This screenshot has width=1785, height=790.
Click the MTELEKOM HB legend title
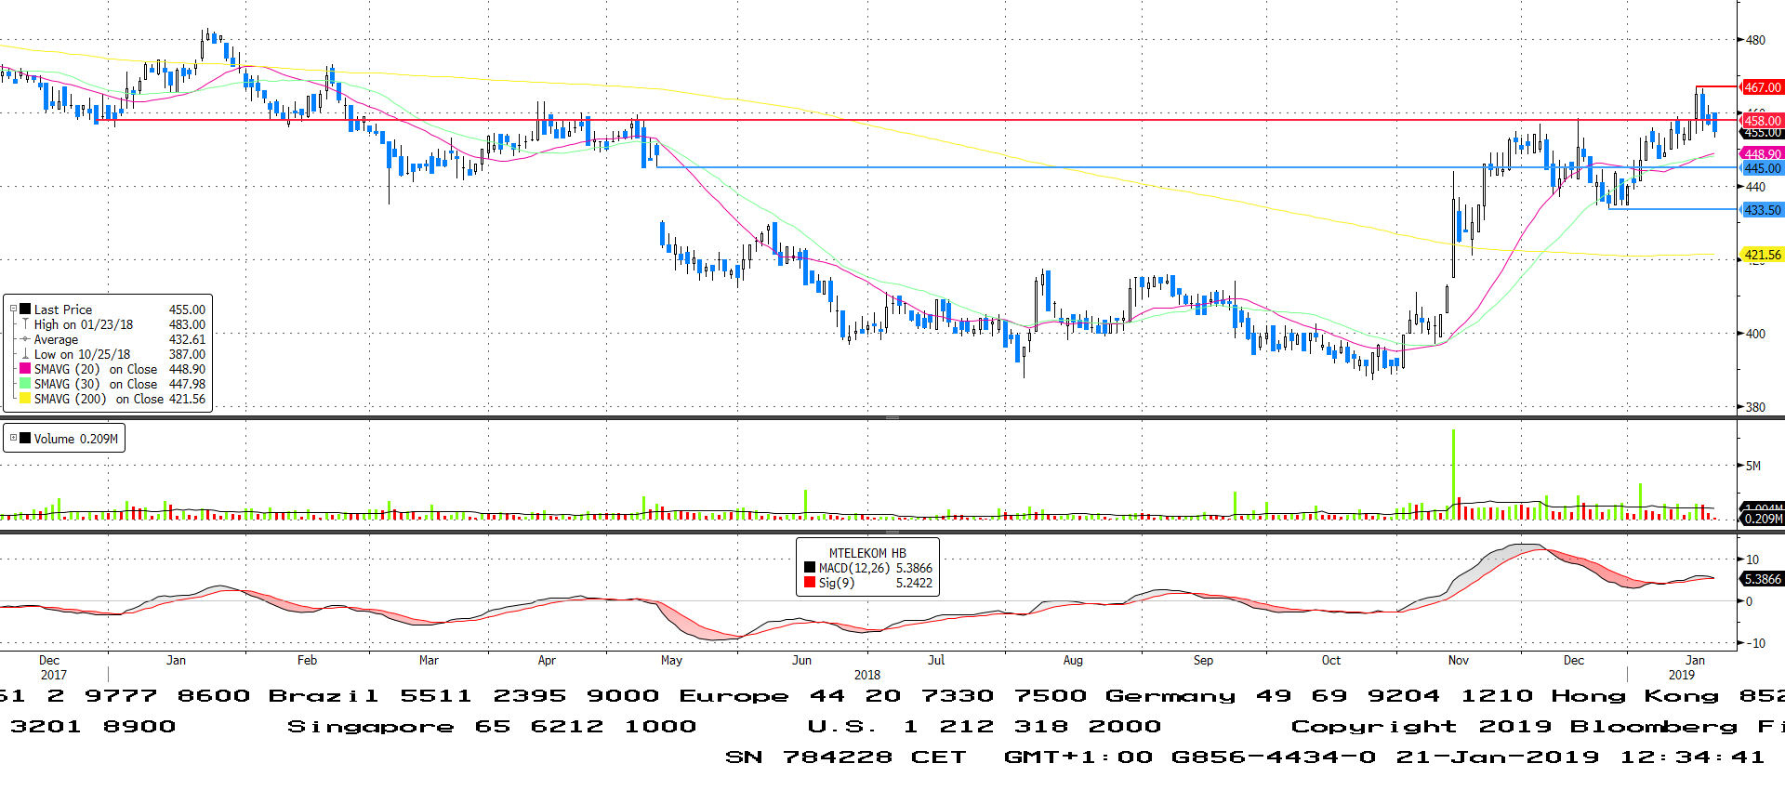pos(867,553)
